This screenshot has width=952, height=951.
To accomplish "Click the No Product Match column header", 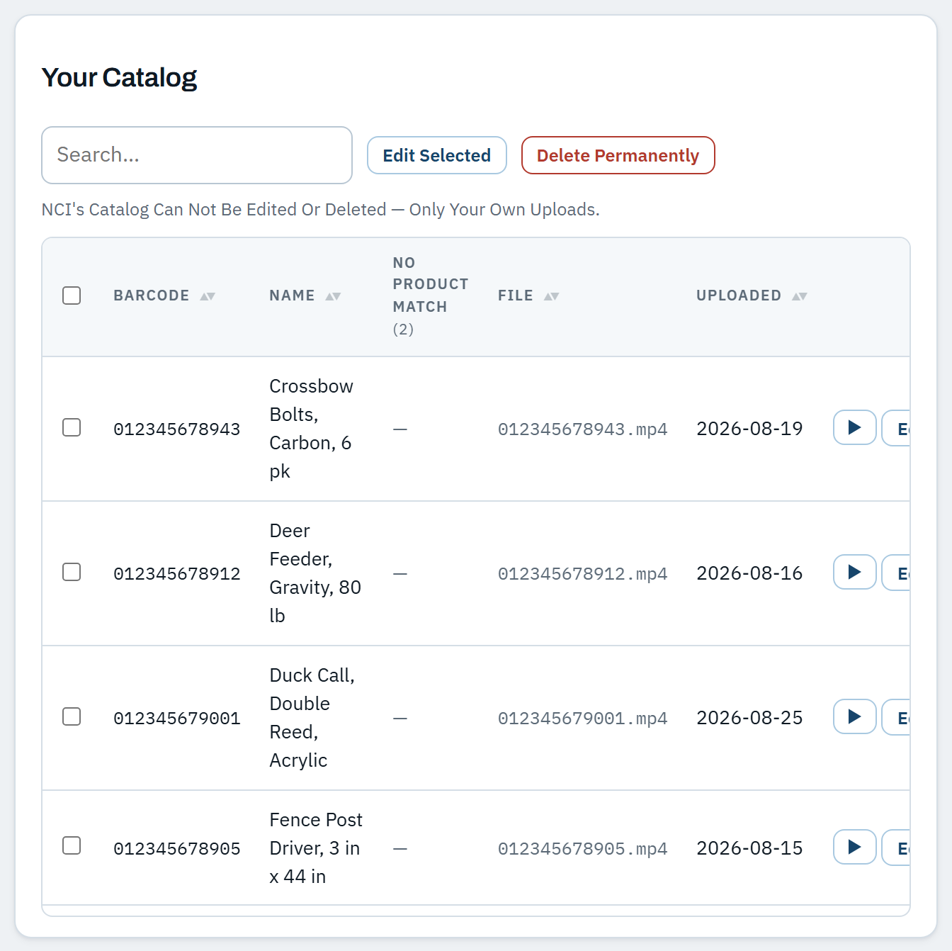I will (x=431, y=296).
